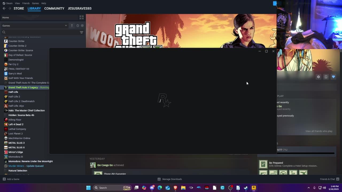Select Far Cry 2 game entry

[13, 64]
